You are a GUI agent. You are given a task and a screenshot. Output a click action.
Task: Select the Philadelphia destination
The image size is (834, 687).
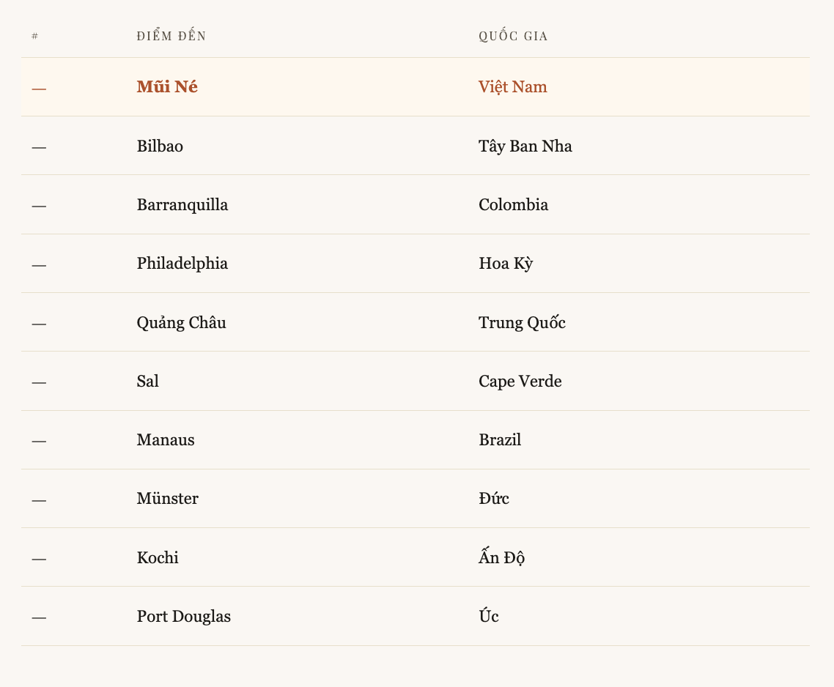[182, 264]
